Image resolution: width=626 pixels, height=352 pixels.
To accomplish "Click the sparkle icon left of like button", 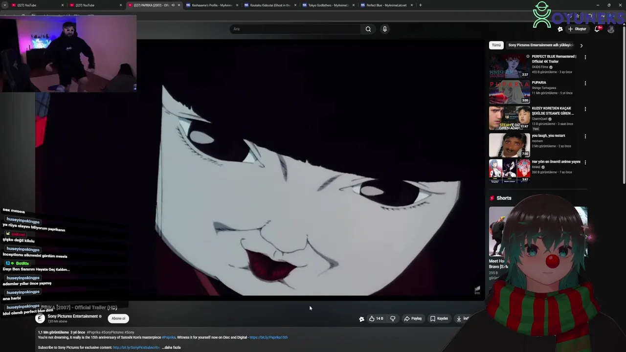I will click(361, 319).
